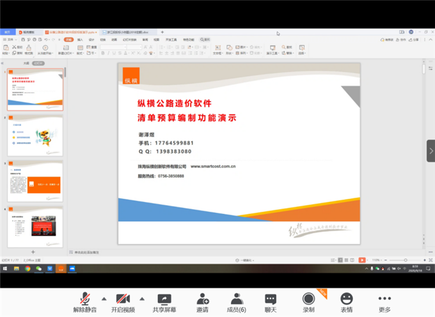Switch to 审阅 ribbon tab
435x317 pixels.
click(x=145, y=40)
